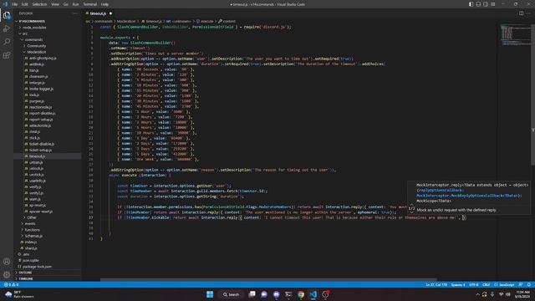Collapse the commands folder
The height and width of the screenshot is (301, 535).
33,39
